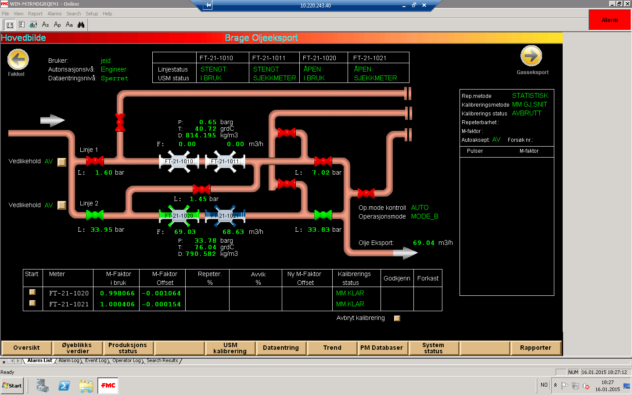Check Start box for FT-21-1021
The width and height of the screenshot is (632, 395).
pyautogui.click(x=32, y=303)
